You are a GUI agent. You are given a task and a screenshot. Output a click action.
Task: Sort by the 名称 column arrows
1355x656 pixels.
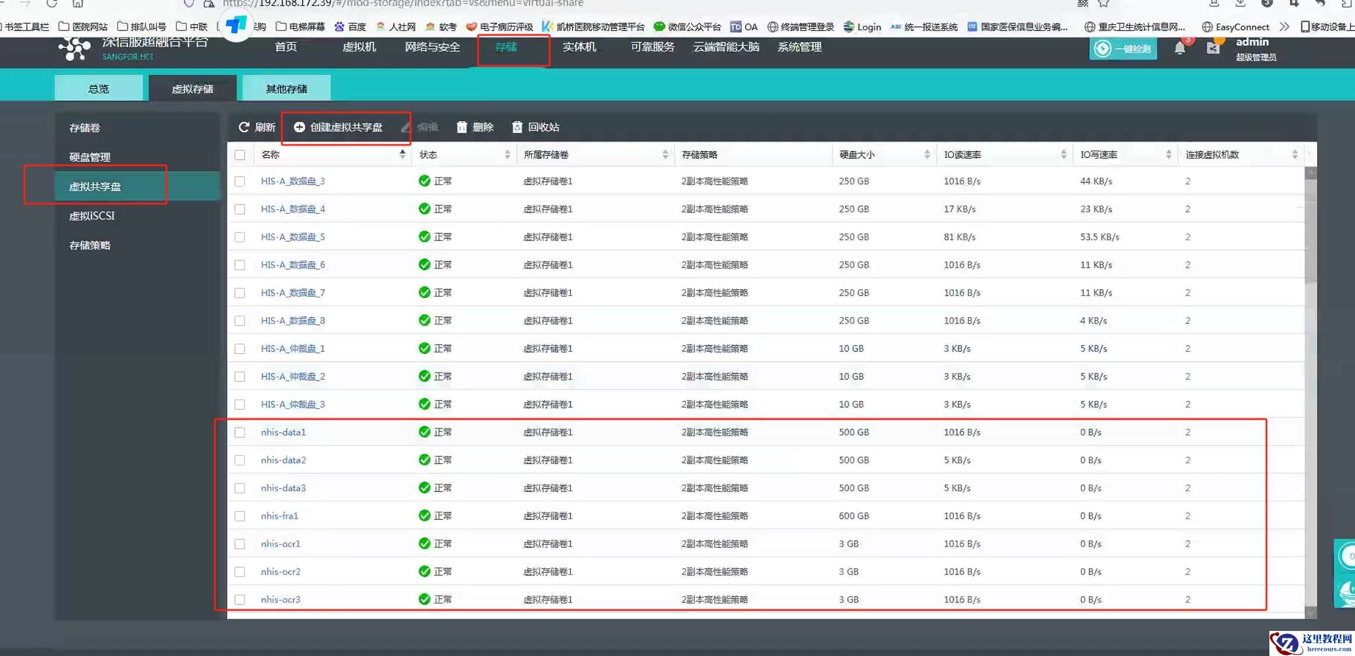coord(402,154)
